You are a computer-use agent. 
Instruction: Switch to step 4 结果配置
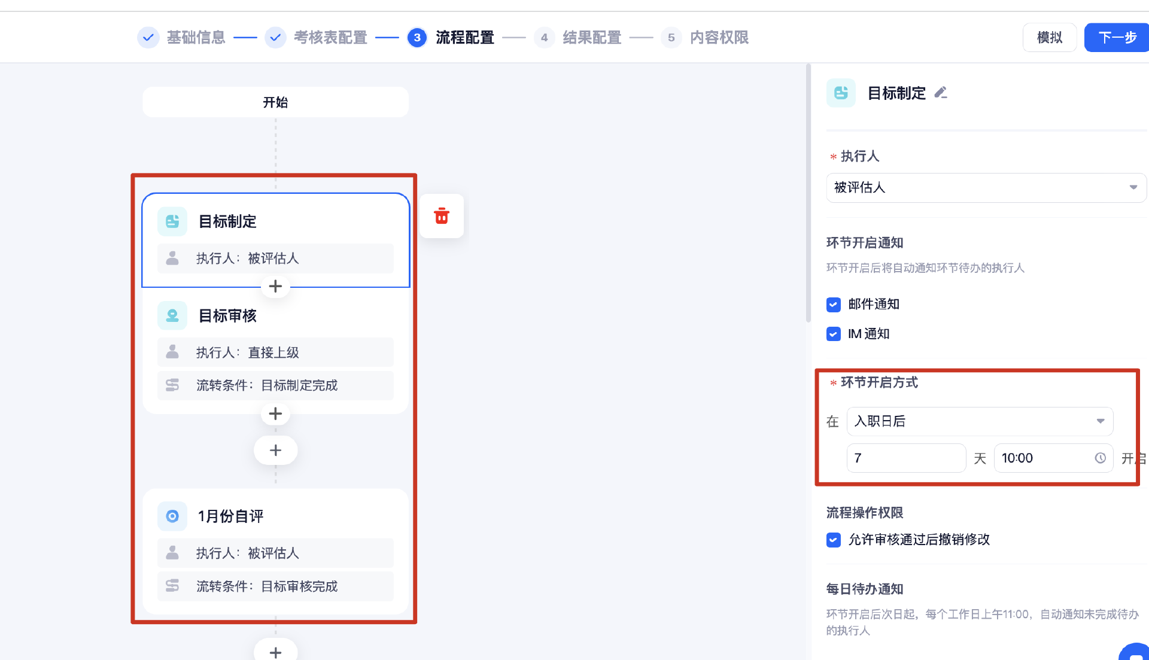(591, 38)
